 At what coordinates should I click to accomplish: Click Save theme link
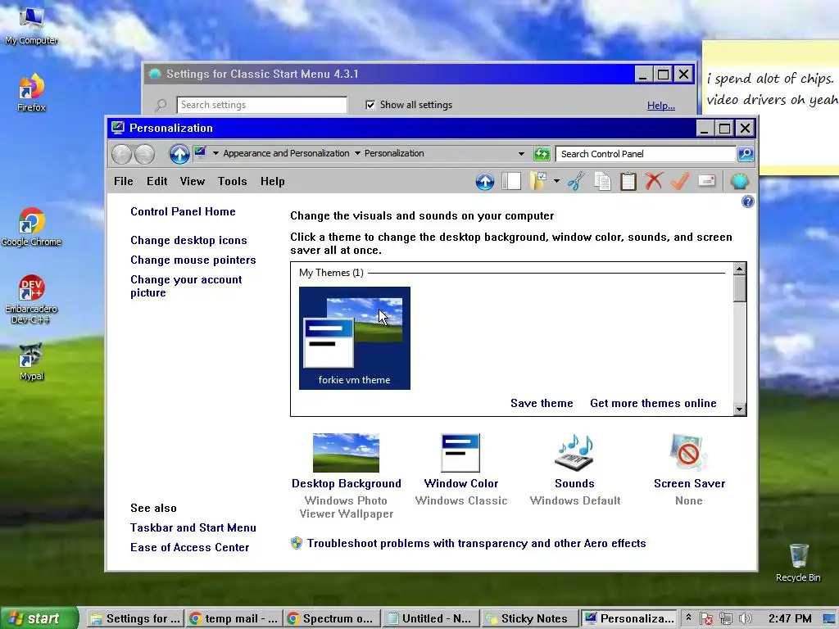point(542,403)
